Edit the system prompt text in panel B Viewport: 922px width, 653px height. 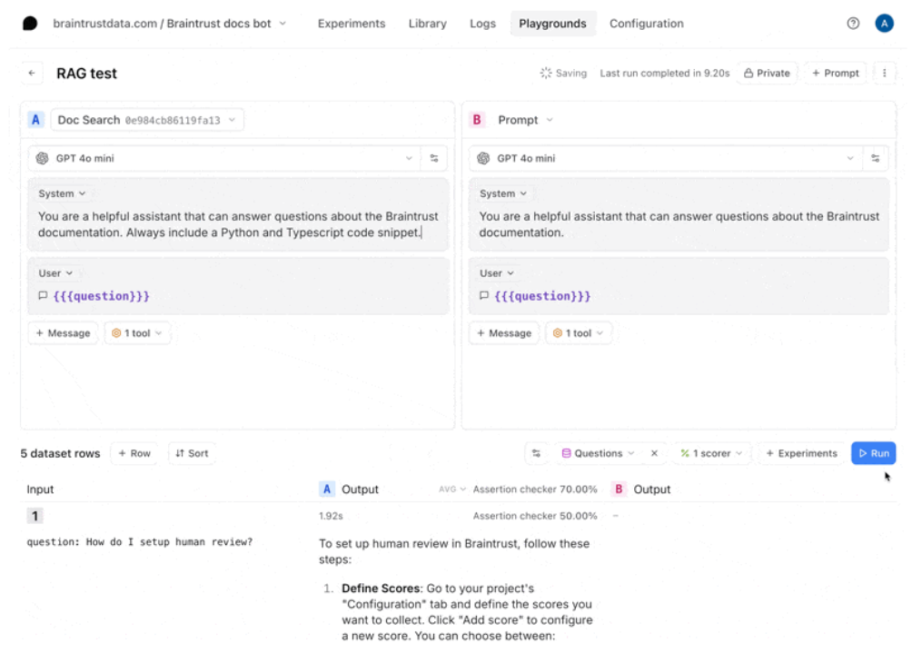point(679,224)
